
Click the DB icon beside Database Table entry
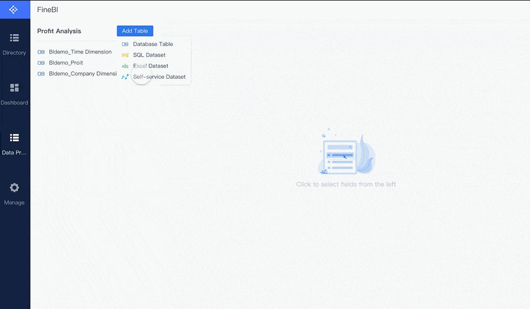125,43
